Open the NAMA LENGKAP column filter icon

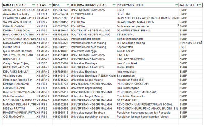point(34,5)
